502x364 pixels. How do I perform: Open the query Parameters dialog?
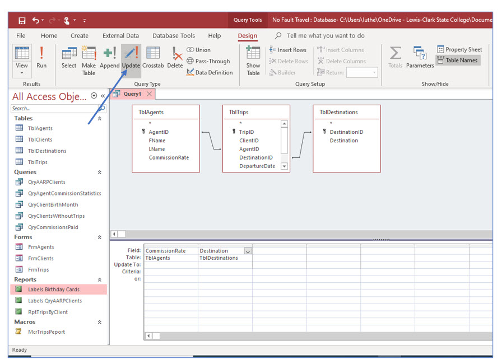[420, 57]
